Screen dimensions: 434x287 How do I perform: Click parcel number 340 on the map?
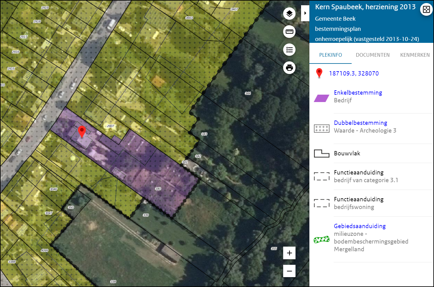pos(158,189)
